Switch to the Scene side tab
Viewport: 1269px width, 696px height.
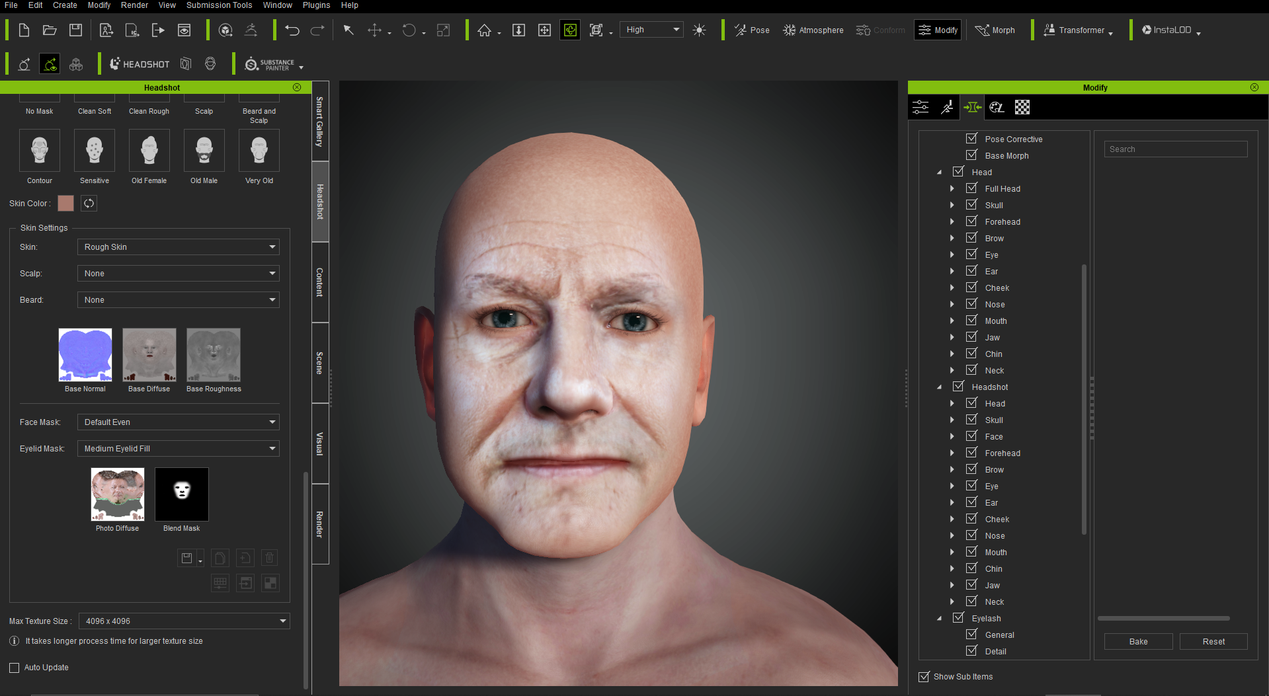(320, 363)
